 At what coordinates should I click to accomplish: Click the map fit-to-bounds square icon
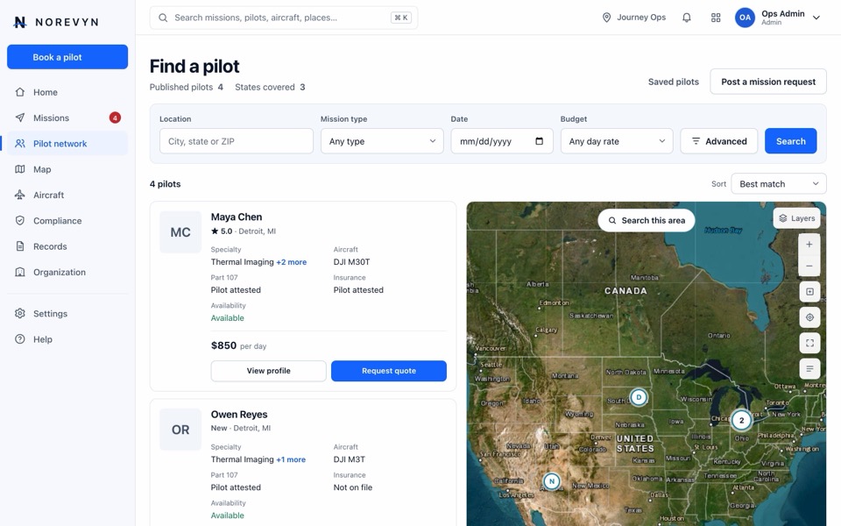(809, 291)
